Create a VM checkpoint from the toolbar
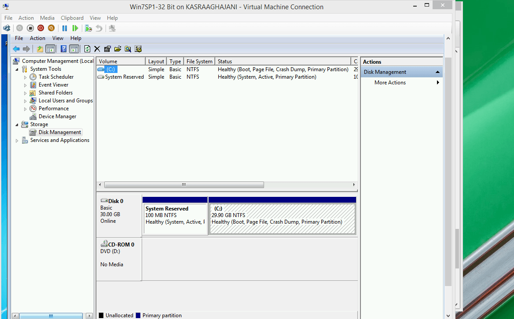Screen dimensions: 514x319 88,28
